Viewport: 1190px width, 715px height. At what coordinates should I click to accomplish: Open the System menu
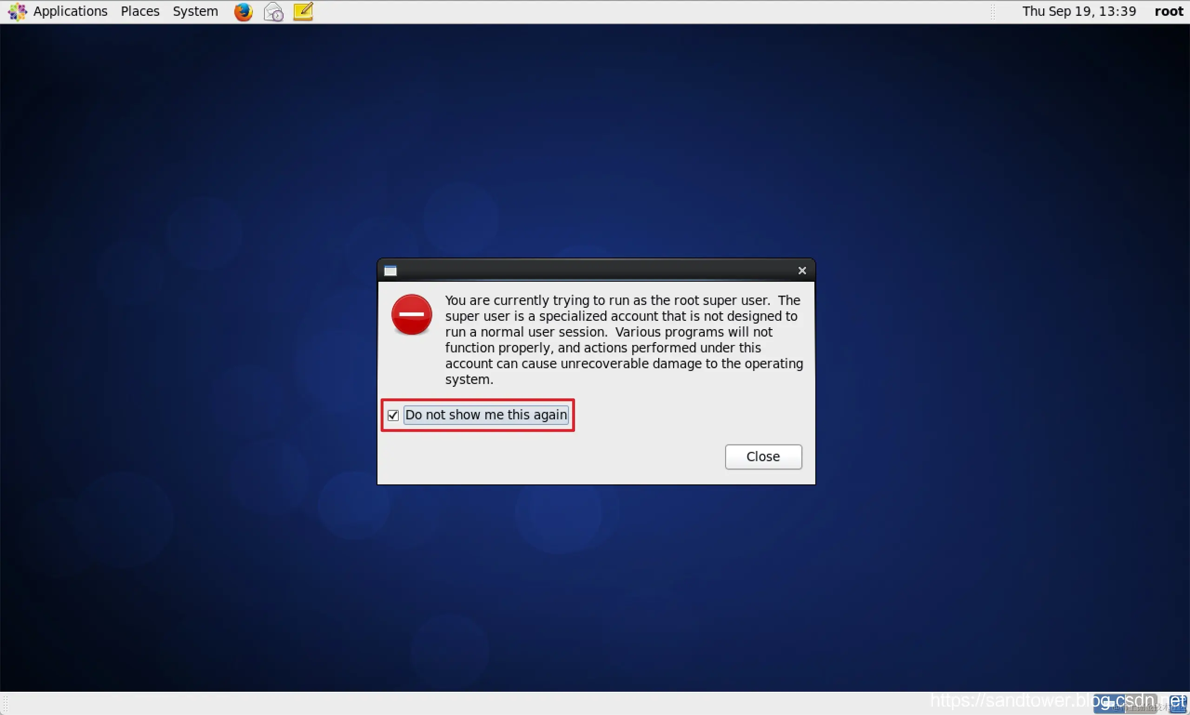tap(195, 12)
